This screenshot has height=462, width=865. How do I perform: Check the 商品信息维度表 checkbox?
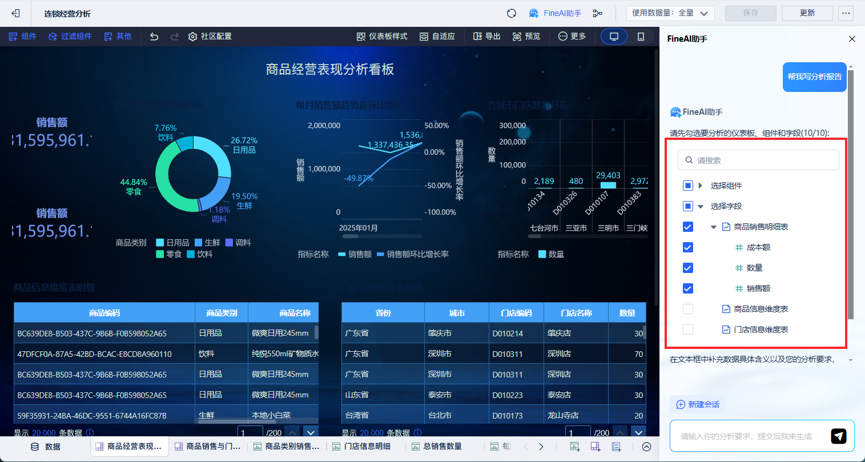click(x=688, y=309)
